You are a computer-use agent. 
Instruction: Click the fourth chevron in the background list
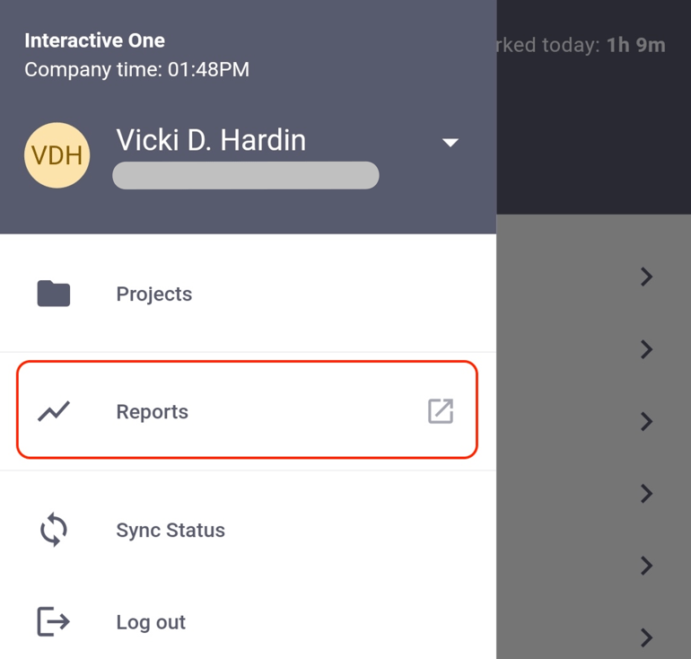tap(646, 493)
